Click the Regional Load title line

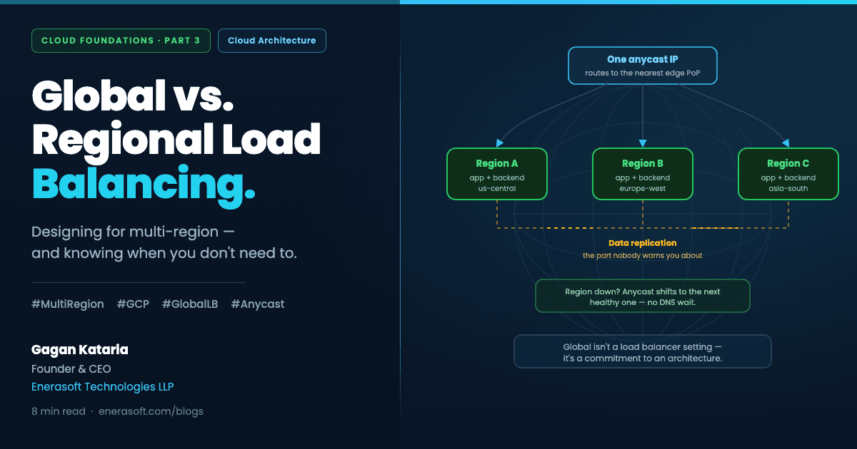176,139
